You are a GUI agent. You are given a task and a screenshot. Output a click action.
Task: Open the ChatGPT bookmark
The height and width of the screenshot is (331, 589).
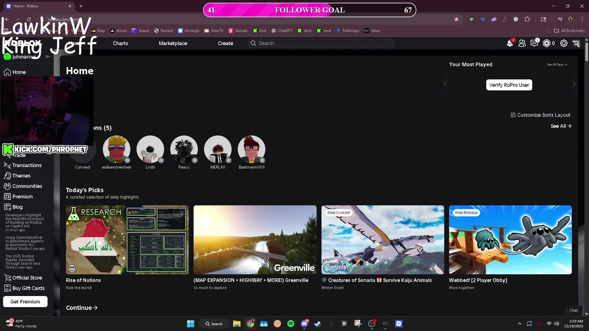[x=282, y=31]
